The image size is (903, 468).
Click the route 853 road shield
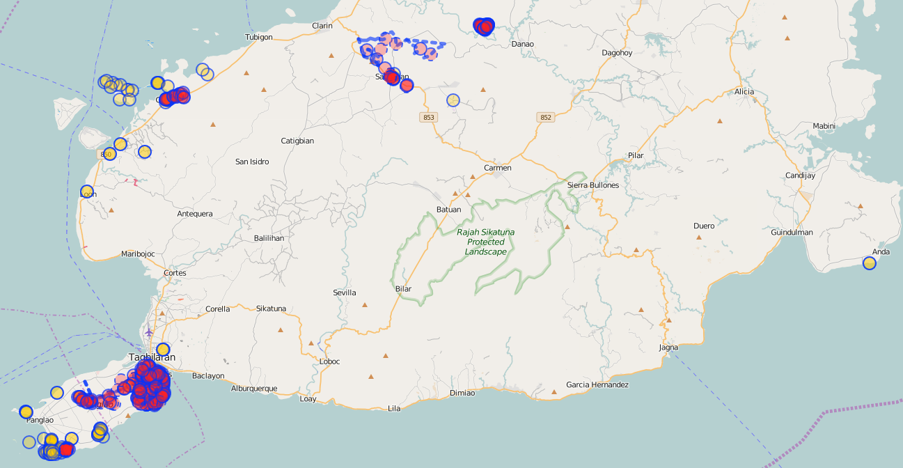(x=428, y=117)
